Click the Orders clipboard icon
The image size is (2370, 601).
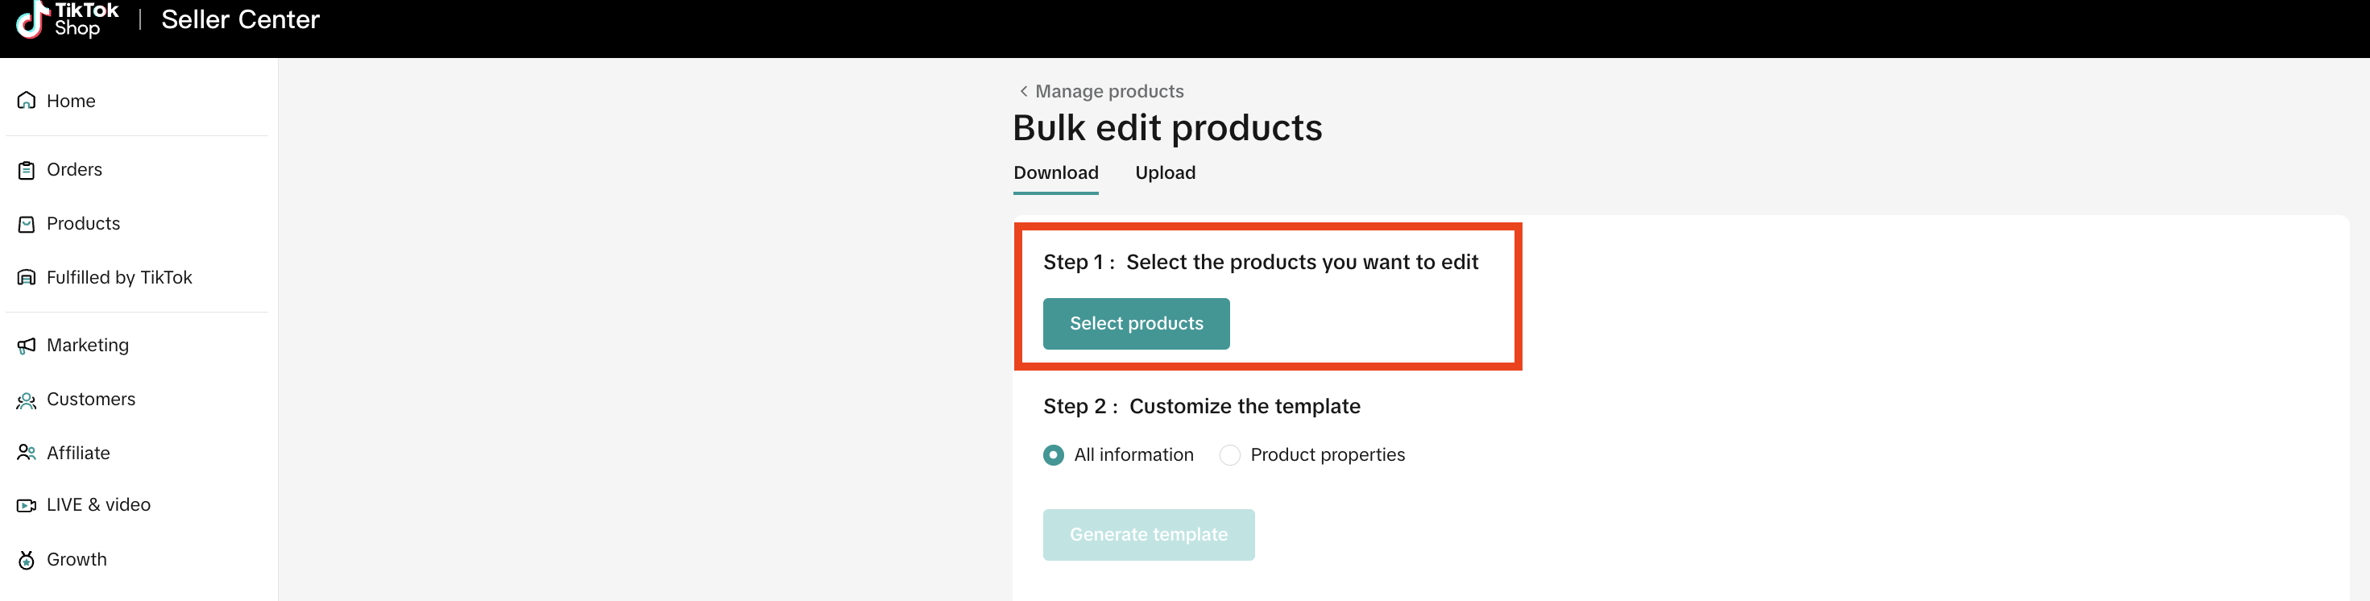point(27,170)
